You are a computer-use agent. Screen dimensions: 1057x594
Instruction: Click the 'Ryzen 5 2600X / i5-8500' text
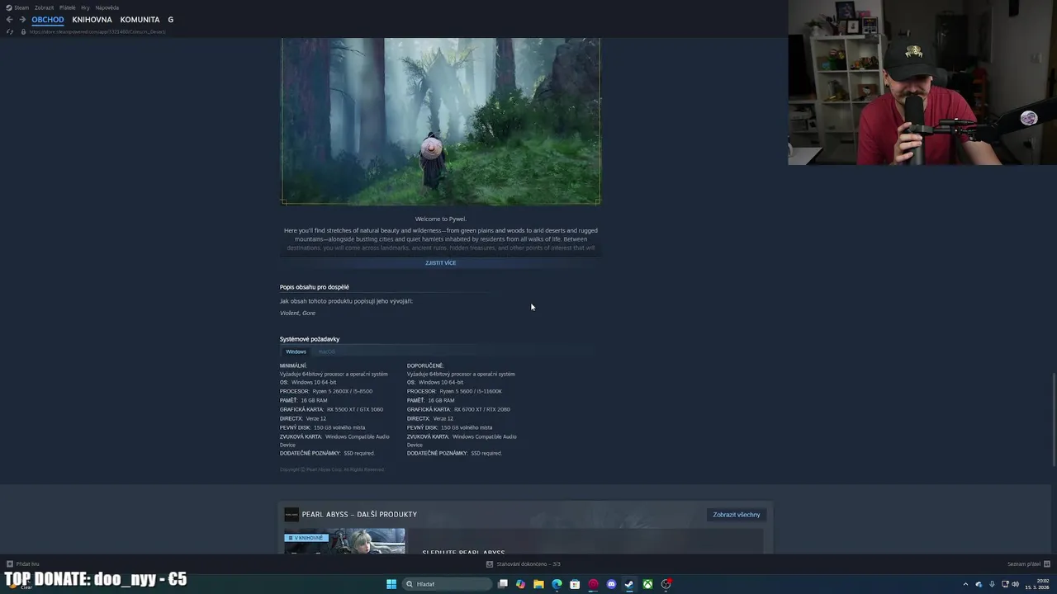tap(342, 391)
